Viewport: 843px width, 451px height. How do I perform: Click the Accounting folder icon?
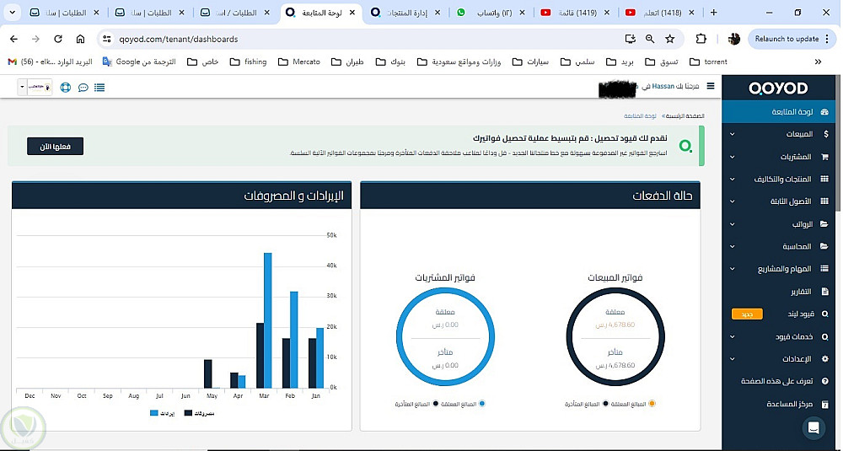click(824, 246)
